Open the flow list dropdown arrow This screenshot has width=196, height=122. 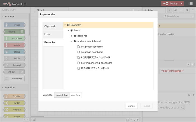pos(138,10)
